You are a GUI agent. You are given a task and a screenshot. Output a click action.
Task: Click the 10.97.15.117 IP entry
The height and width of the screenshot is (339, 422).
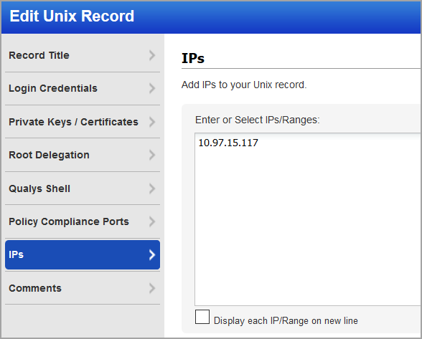[x=228, y=143]
